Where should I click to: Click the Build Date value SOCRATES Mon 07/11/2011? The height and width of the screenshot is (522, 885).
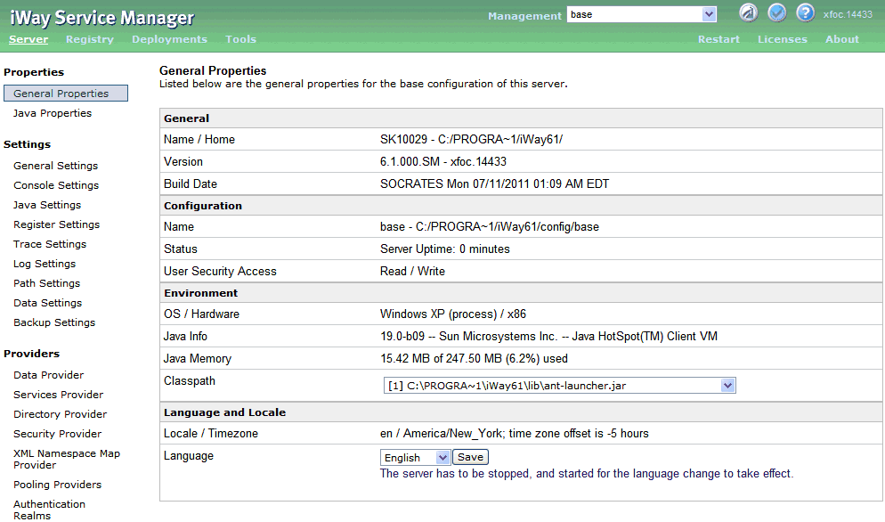point(494,184)
